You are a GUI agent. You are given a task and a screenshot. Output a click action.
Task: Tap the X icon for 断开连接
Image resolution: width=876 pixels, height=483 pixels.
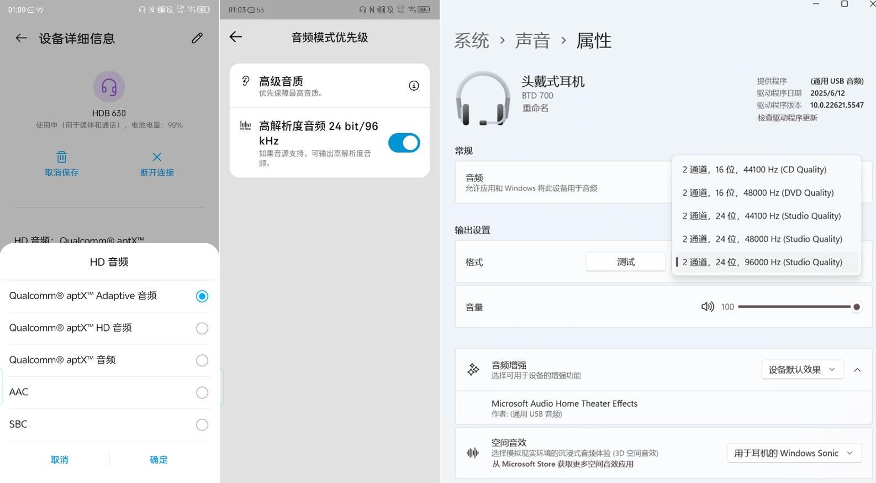click(157, 157)
